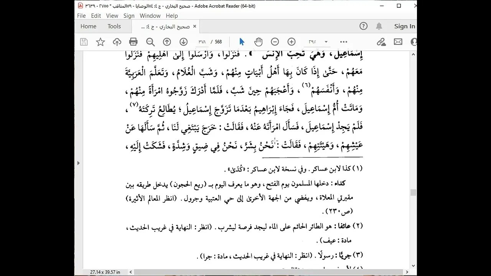Click the total pages text 568

[x=218, y=42]
